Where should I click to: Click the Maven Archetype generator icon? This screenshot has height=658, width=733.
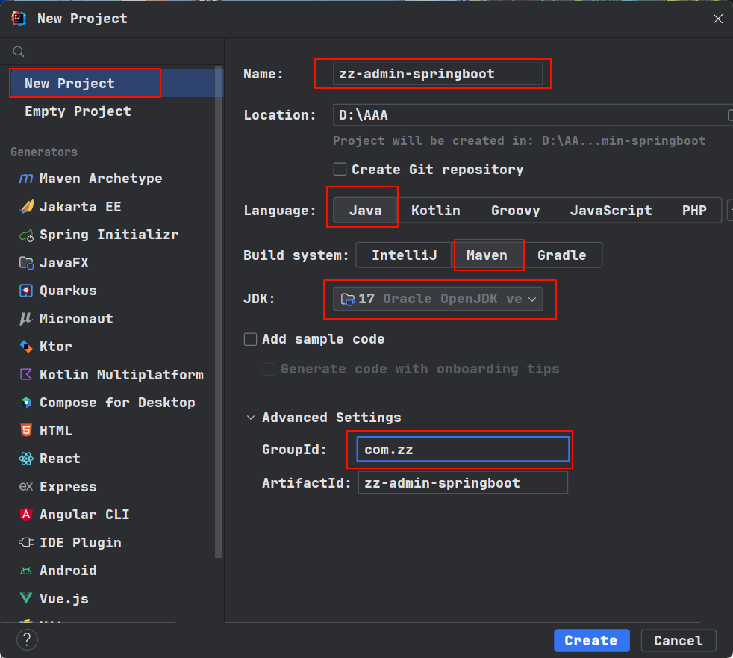coord(26,179)
